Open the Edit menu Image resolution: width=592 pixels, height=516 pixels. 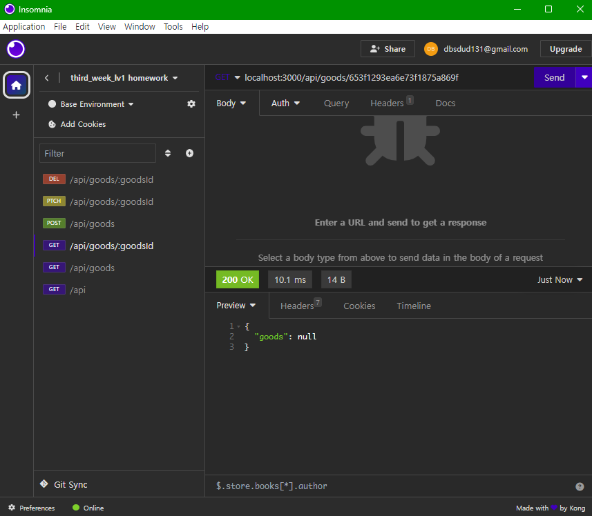[x=82, y=27]
